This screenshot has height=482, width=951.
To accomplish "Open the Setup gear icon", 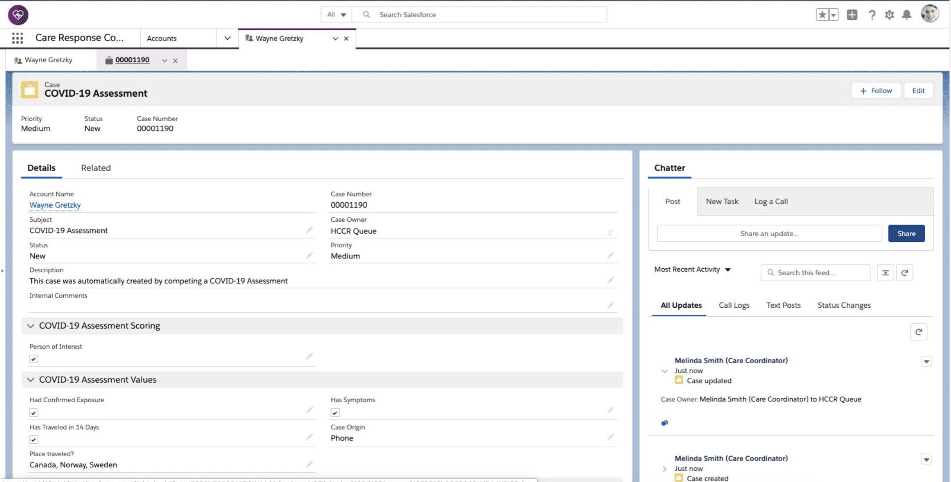I will (x=889, y=15).
